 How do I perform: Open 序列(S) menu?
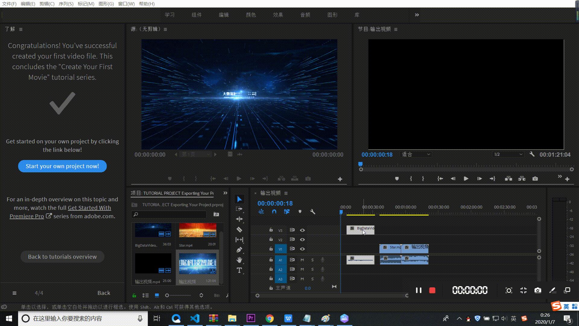pyautogui.click(x=66, y=4)
